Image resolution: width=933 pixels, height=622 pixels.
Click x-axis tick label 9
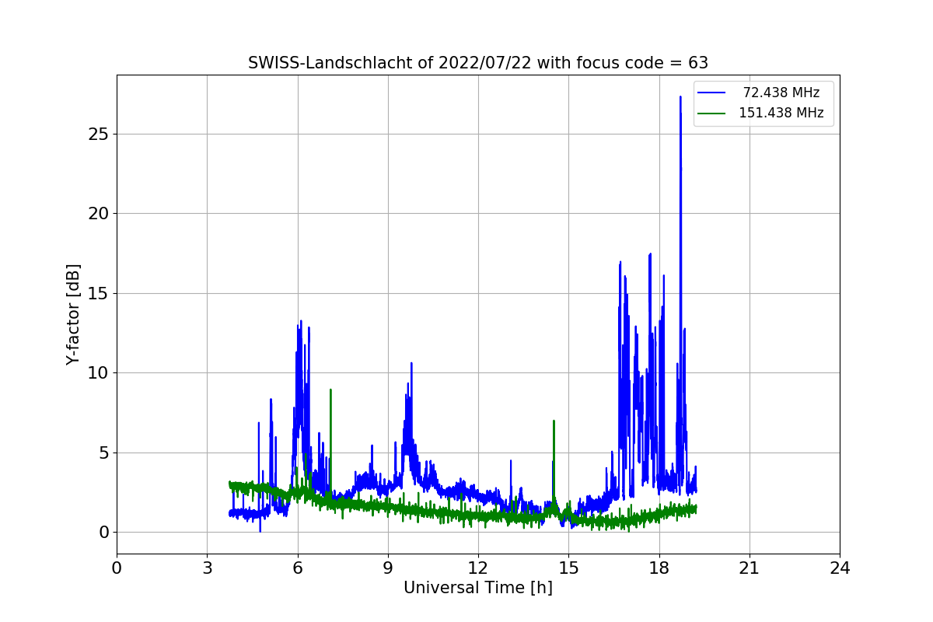[388, 568]
